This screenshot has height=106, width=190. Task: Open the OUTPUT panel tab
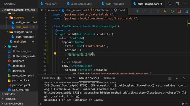[70, 78]
